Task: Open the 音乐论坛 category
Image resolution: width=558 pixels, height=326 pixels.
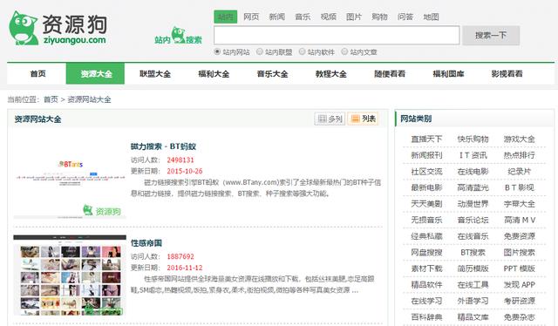Action: point(473,220)
